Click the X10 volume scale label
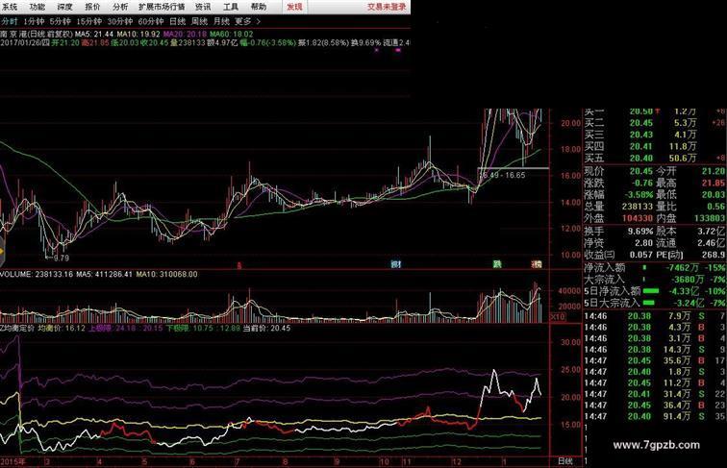This screenshot has width=727, height=468. (558, 317)
